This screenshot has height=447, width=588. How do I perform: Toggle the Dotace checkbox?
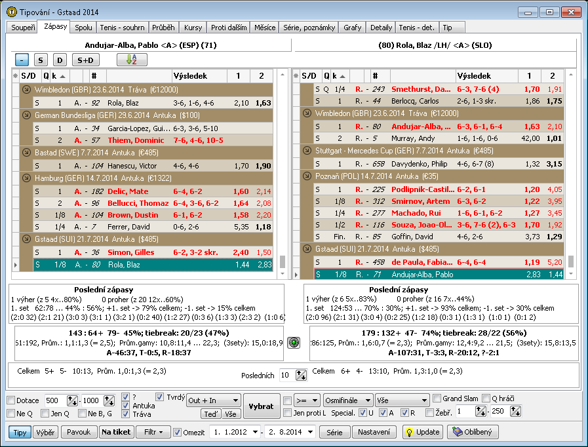point(11,400)
